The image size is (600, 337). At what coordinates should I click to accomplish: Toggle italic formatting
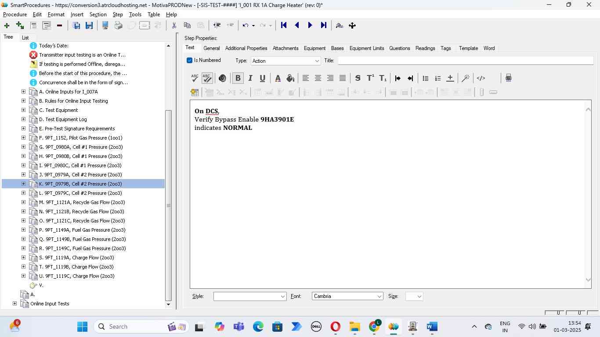(250, 78)
